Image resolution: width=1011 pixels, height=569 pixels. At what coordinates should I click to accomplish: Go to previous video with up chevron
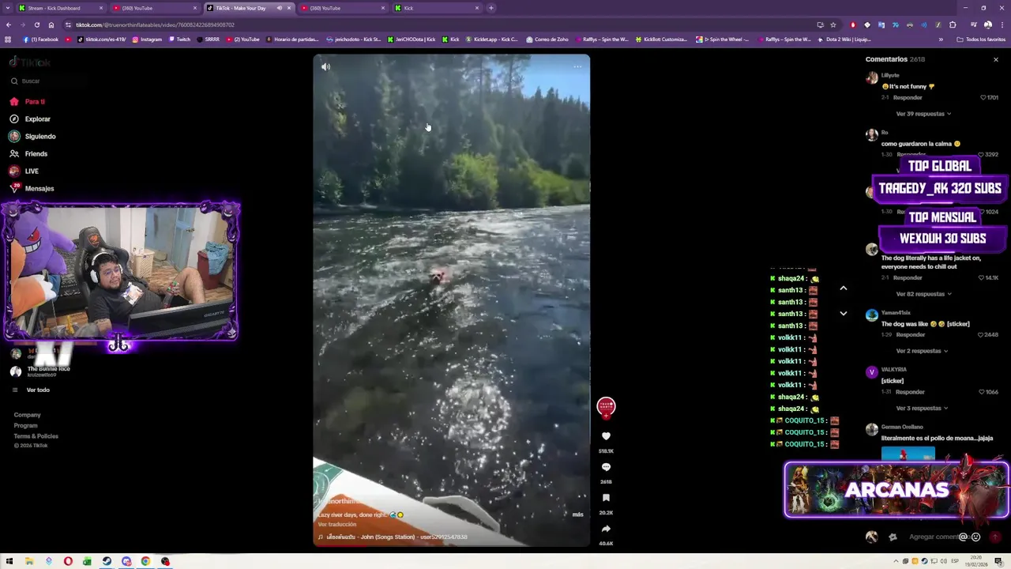(843, 288)
